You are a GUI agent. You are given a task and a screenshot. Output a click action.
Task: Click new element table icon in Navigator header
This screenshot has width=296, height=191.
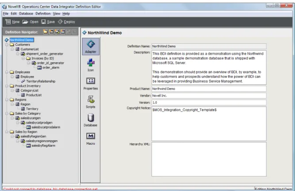pyautogui.click(x=51, y=32)
